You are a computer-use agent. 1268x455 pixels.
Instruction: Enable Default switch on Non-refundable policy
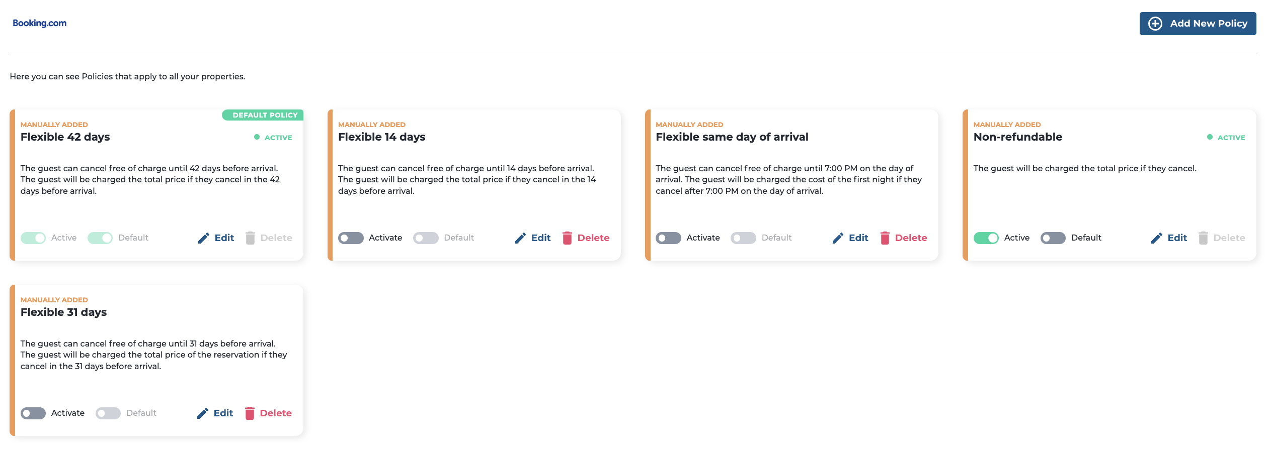pyautogui.click(x=1053, y=238)
